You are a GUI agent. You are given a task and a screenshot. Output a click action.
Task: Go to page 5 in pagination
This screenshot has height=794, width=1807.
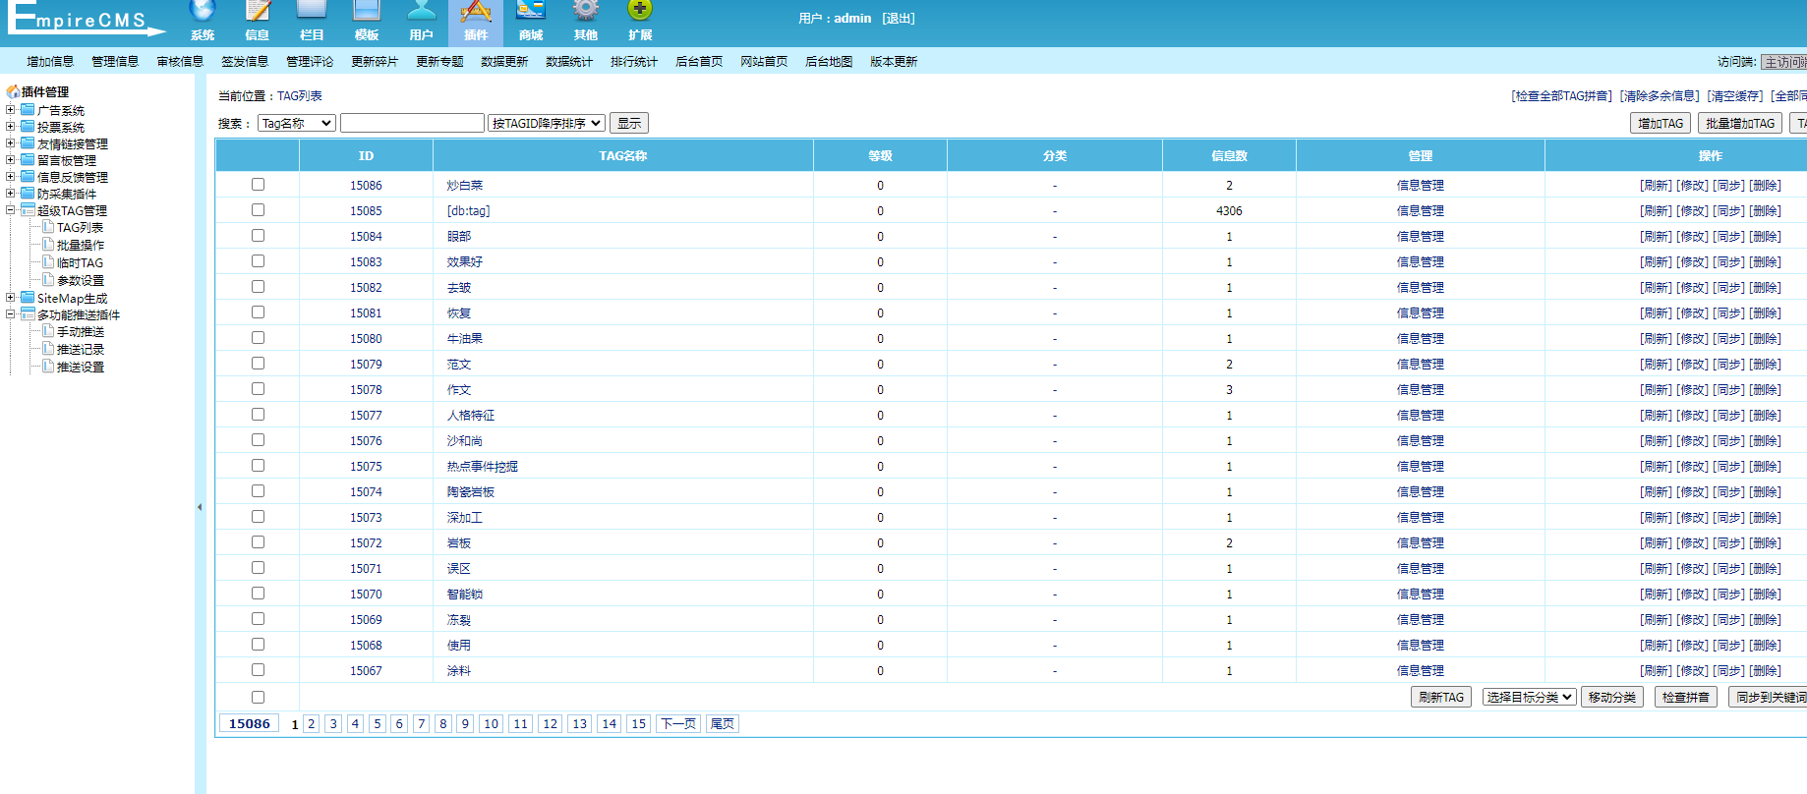378,723
